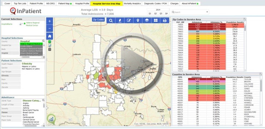Open the green chart pin on the map
The width and height of the screenshot is (265, 129).
pyautogui.click(x=51, y=119)
